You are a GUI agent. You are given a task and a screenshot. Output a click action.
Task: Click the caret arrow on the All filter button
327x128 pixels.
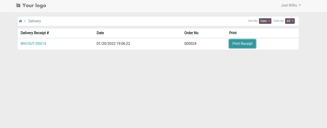coord(292,21)
